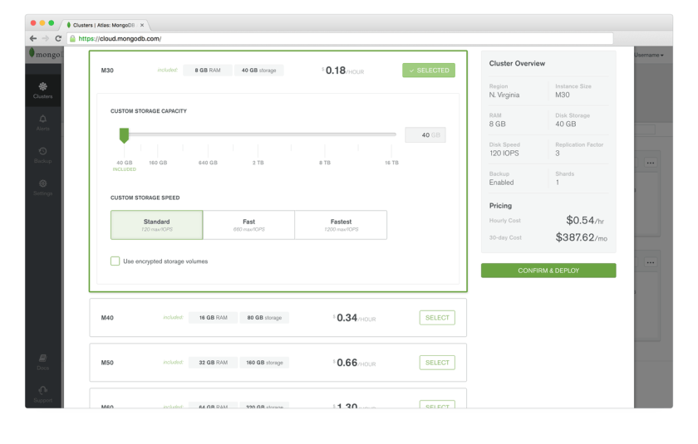Open the upper three-dots menu behind the dialog
Screen dimensions: 698x444
tap(651, 163)
